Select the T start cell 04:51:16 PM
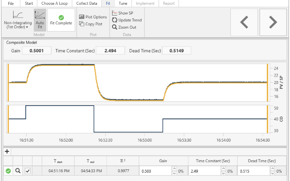Image resolution: width=290 pixels, height=181 pixels. click(58, 171)
